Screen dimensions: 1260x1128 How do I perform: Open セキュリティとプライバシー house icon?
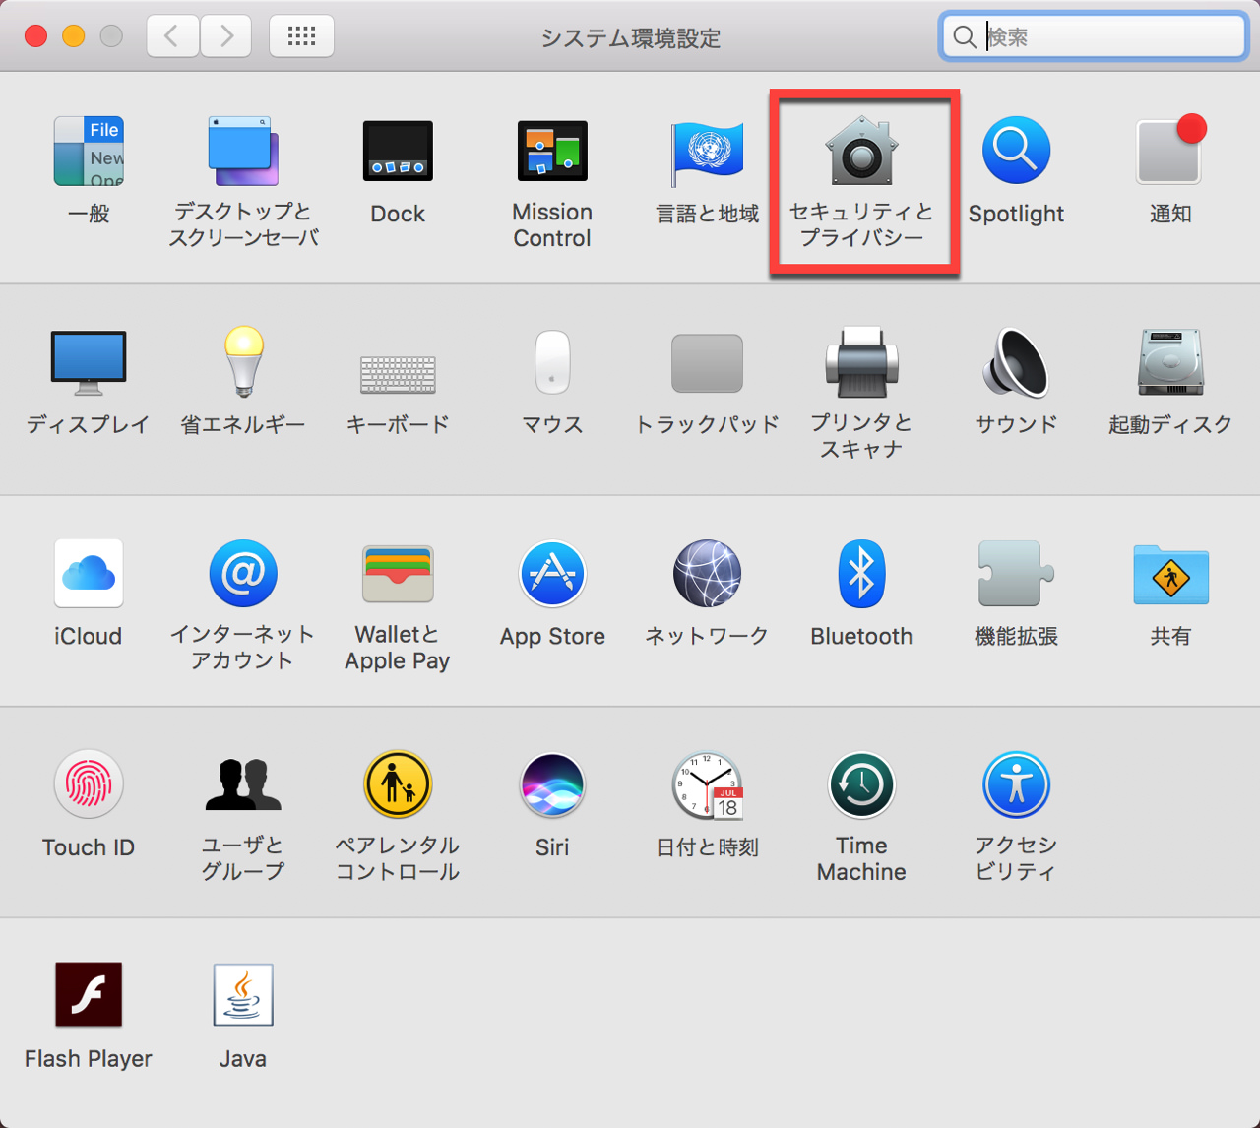861,152
